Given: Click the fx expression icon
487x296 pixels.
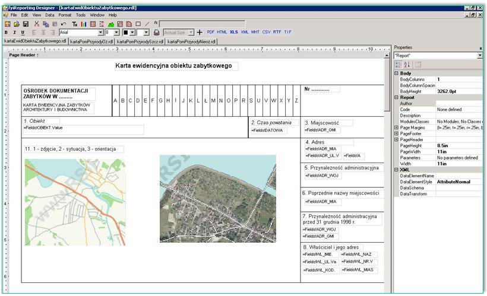Looking at the screenshot, I should 156,23.
